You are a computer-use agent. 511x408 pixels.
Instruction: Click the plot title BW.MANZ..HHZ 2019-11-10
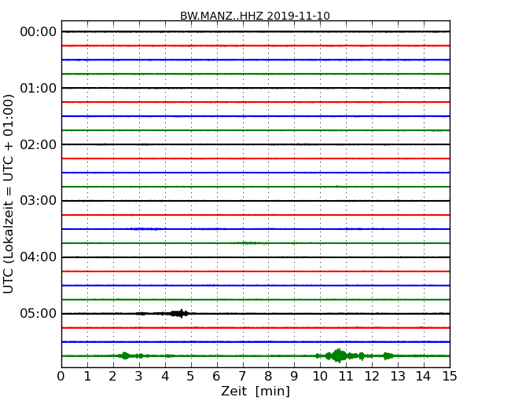coord(255,16)
